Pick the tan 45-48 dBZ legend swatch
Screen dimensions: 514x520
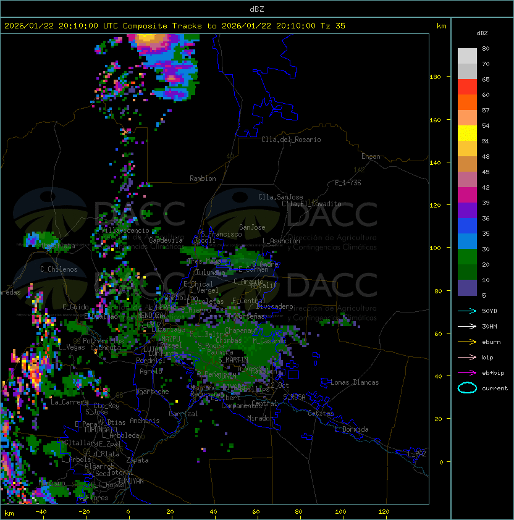pyautogui.click(x=467, y=164)
